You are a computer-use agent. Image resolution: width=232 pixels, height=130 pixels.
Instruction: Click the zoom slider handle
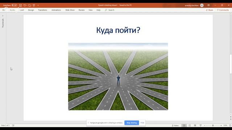click(213, 125)
